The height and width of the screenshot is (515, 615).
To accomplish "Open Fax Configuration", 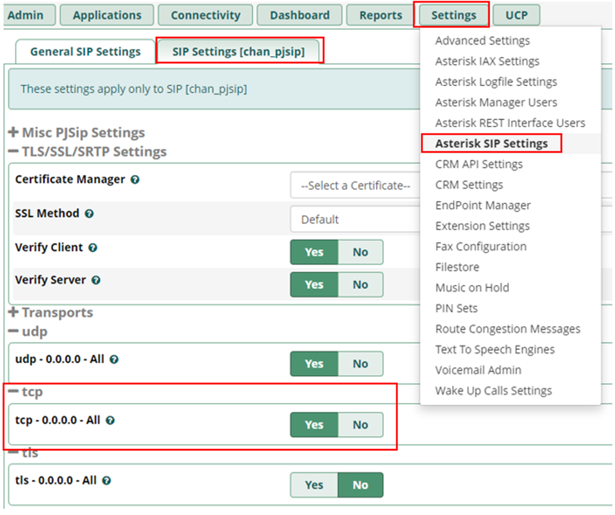I will click(481, 247).
